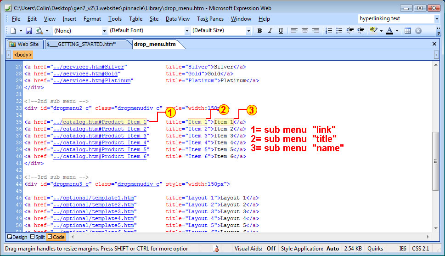
Task: Open the Task Panes menu
Action: coord(210,19)
